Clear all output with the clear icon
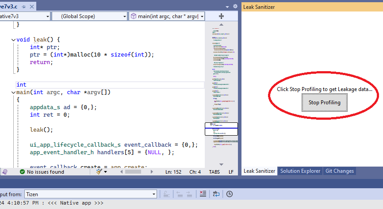The width and height of the screenshot is (383, 209). pyautogui.click(x=203, y=194)
